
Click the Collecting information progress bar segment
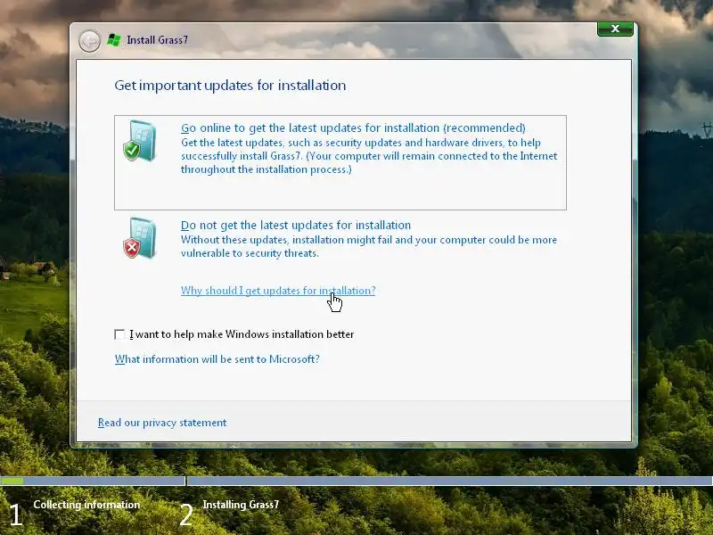pyautogui.click(x=93, y=481)
